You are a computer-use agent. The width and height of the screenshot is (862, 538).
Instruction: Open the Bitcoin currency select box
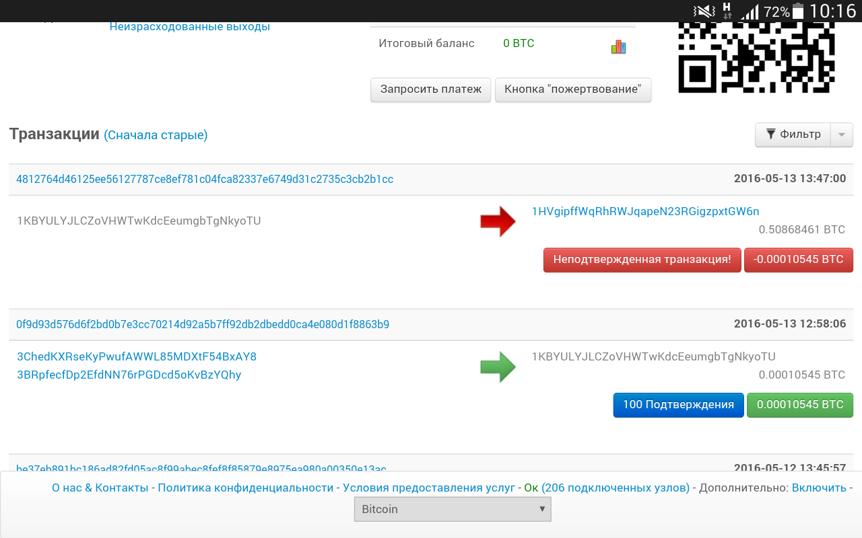pos(453,509)
